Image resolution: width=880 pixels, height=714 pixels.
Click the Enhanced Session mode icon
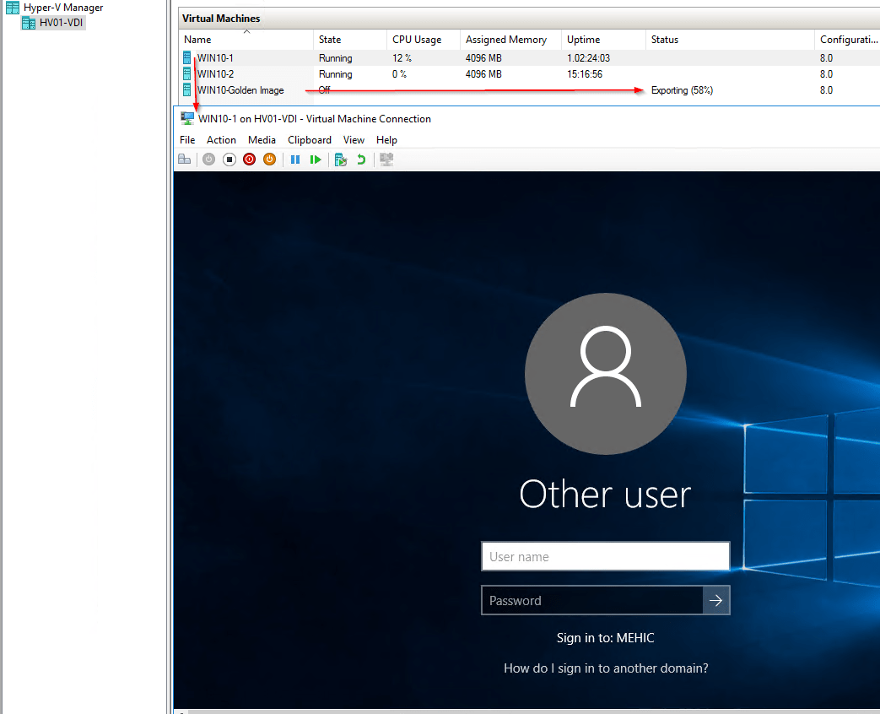[386, 159]
